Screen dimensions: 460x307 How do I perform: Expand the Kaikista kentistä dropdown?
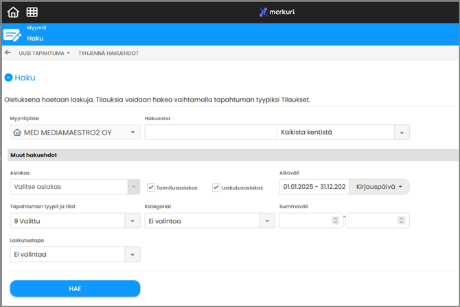(x=402, y=133)
